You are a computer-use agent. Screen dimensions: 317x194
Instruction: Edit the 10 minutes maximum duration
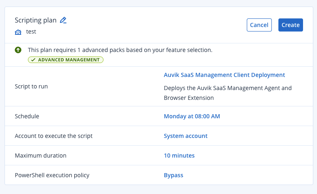pyautogui.click(x=179, y=156)
